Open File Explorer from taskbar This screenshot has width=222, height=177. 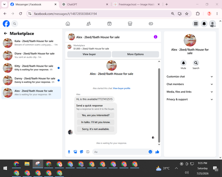pyautogui.click(x=27, y=164)
